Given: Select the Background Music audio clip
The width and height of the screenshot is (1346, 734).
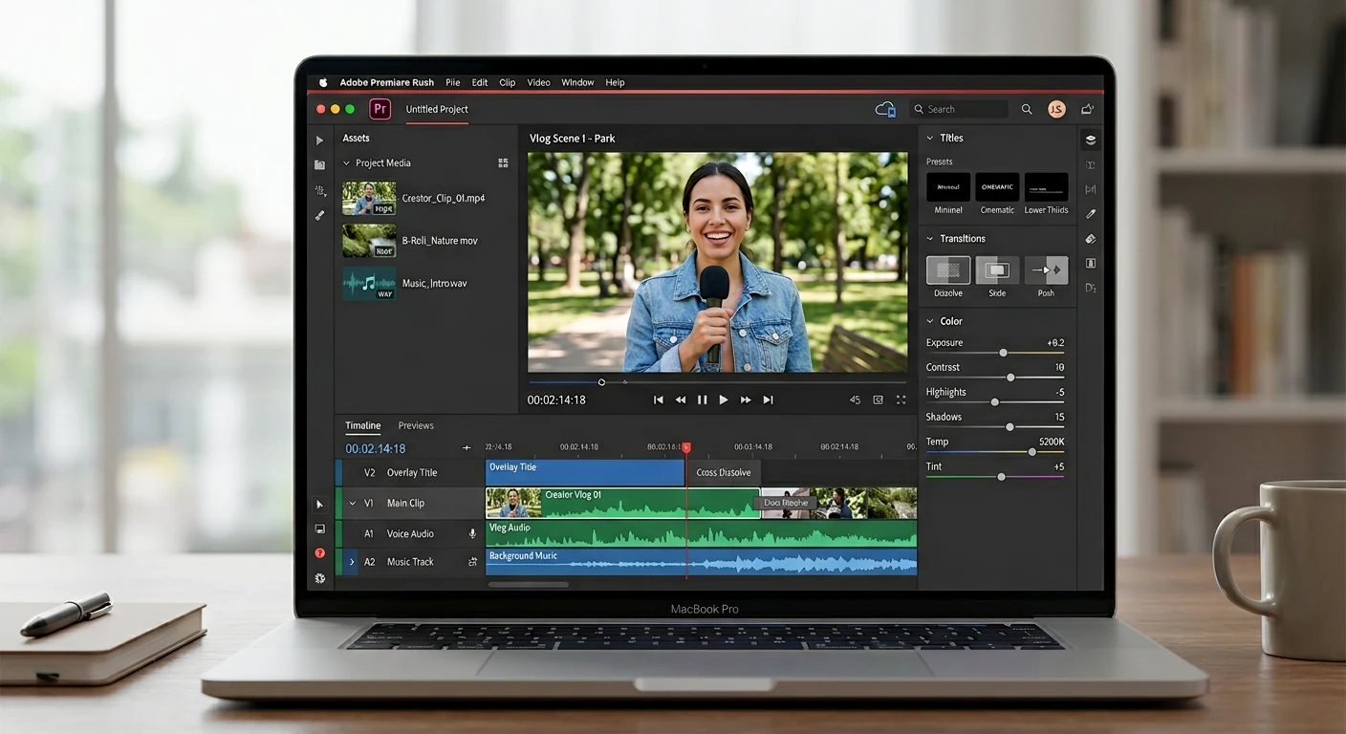Looking at the screenshot, I should tap(701, 561).
